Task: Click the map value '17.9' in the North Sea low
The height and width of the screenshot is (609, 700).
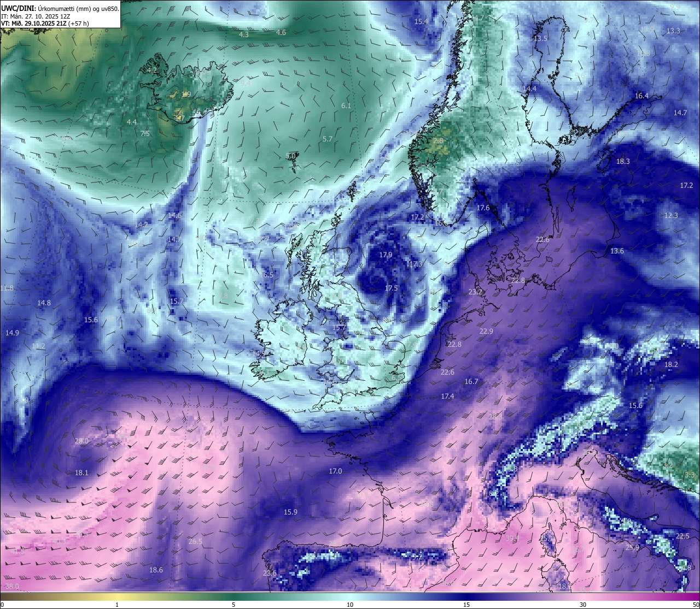Action: pyautogui.click(x=386, y=255)
